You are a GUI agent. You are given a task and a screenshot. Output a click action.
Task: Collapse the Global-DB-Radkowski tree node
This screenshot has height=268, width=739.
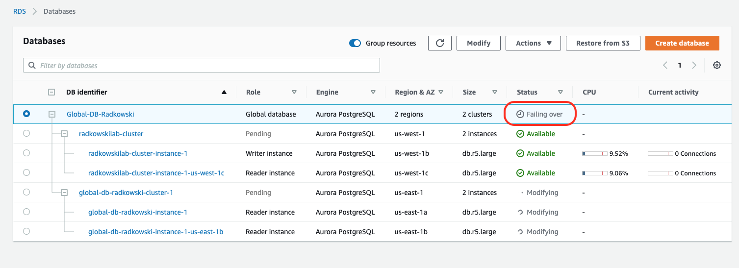[51, 114]
